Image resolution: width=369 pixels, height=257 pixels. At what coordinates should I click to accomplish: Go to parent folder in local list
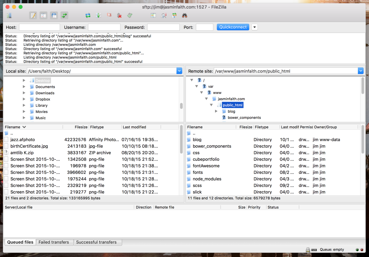tap(11, 133)
